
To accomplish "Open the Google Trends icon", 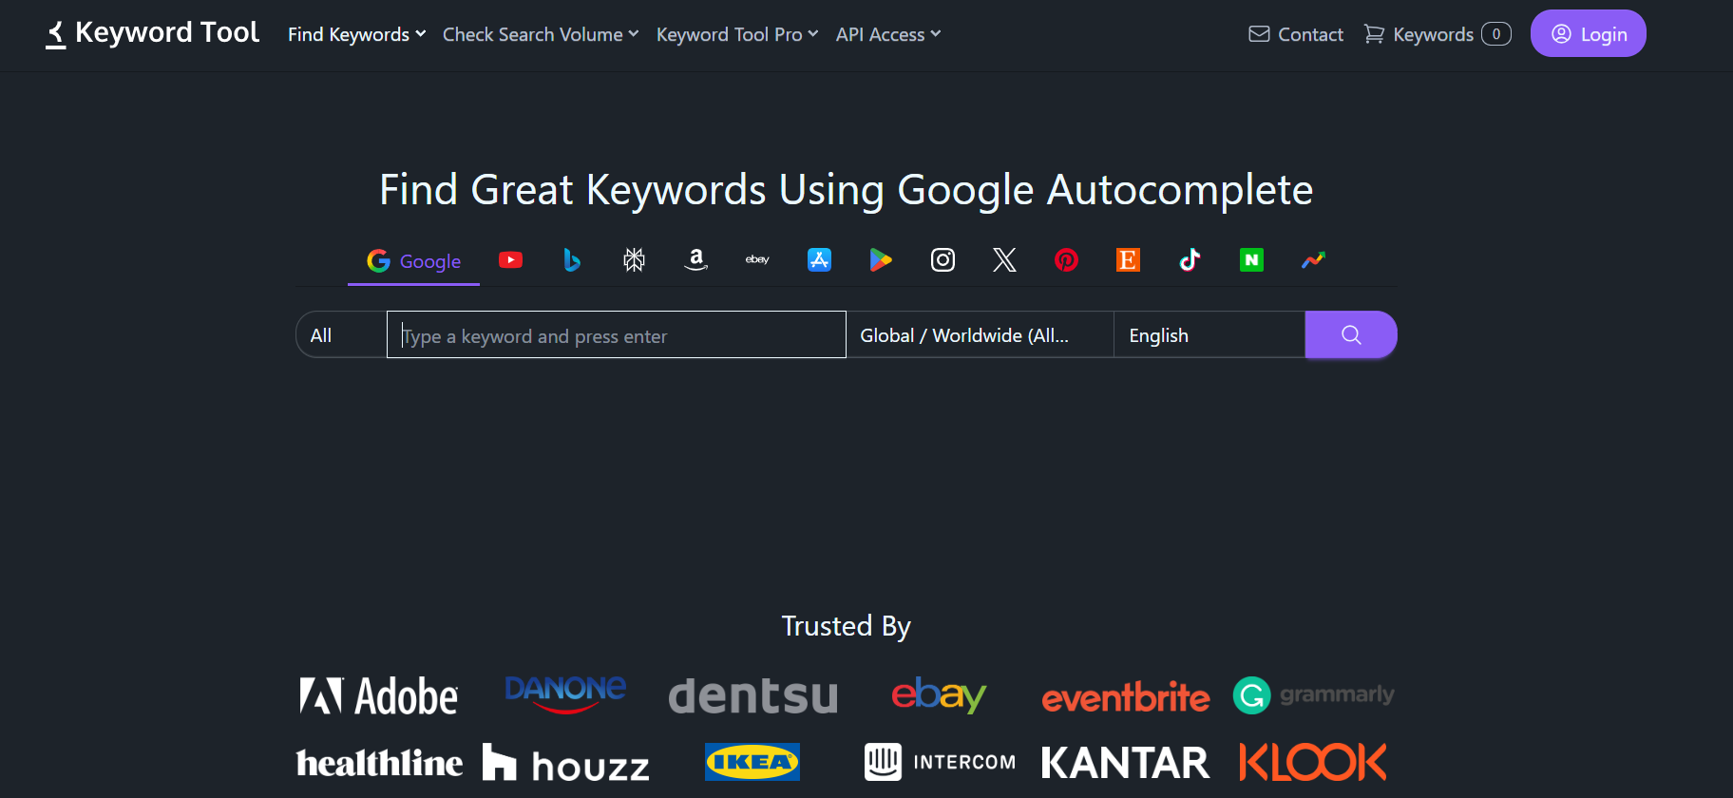I will (x=1313, y=260).
